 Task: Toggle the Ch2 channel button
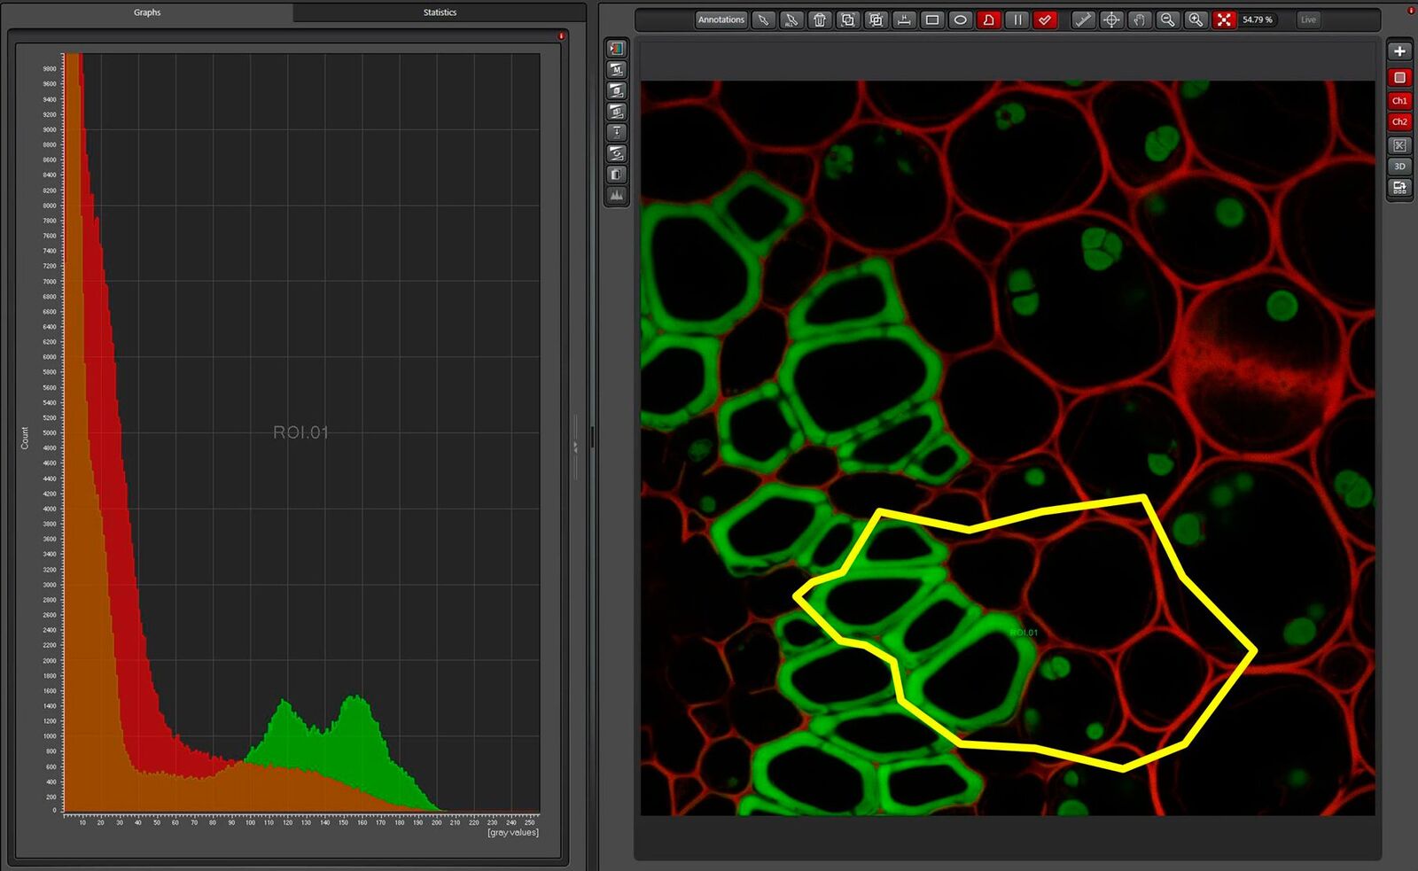click(x=1399, y=121)
